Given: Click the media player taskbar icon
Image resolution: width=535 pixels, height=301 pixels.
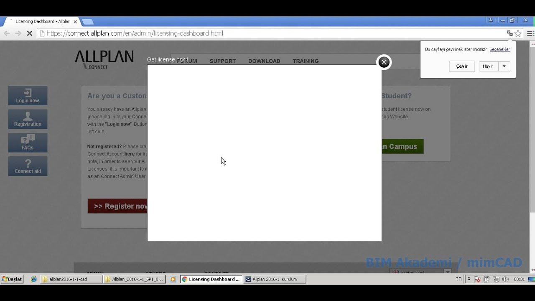Looking at the screenshot, I should [173, 279].
